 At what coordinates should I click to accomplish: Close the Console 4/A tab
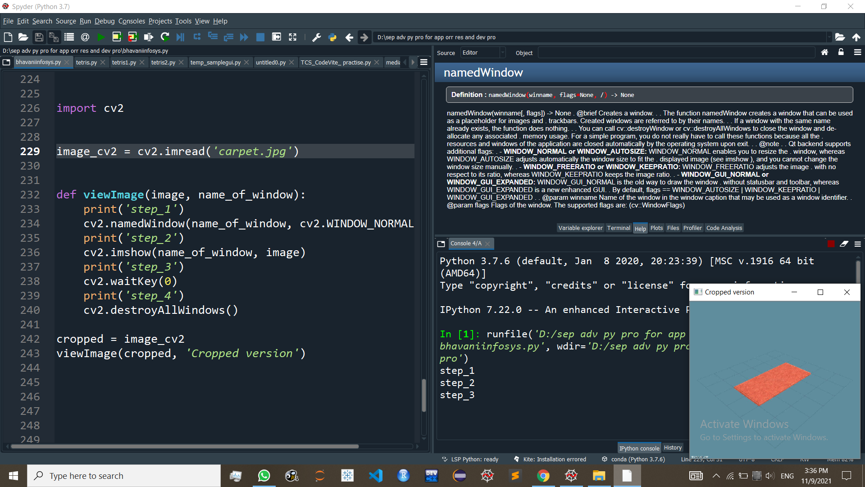[487, 243]
